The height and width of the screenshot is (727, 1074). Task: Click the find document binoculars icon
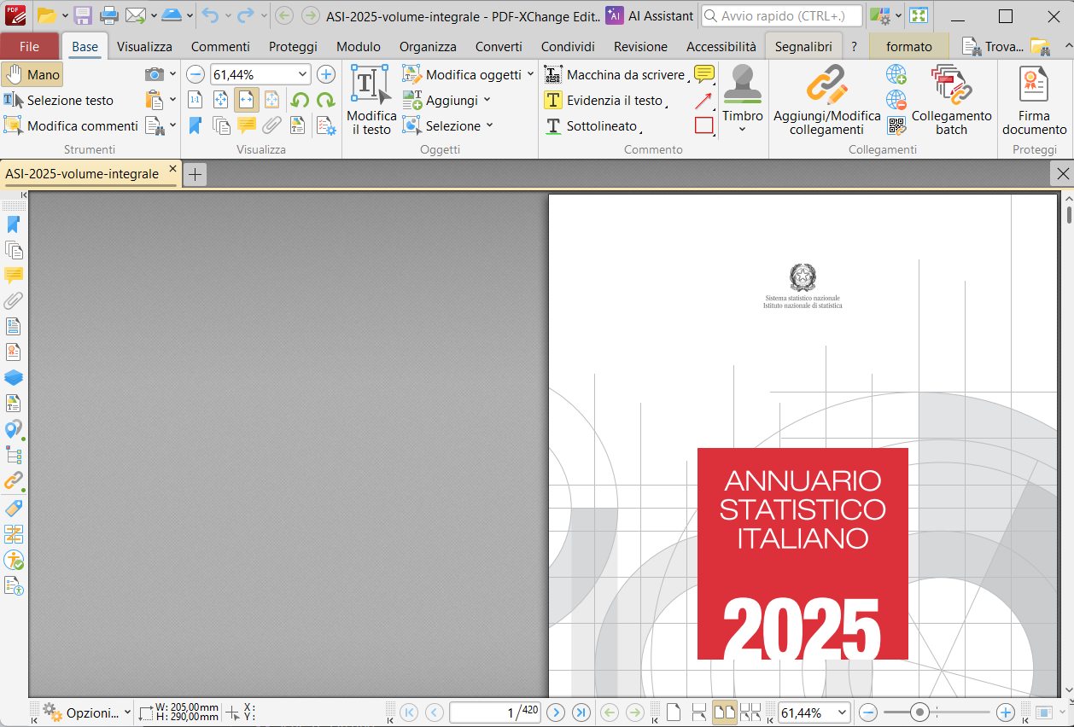154,125
